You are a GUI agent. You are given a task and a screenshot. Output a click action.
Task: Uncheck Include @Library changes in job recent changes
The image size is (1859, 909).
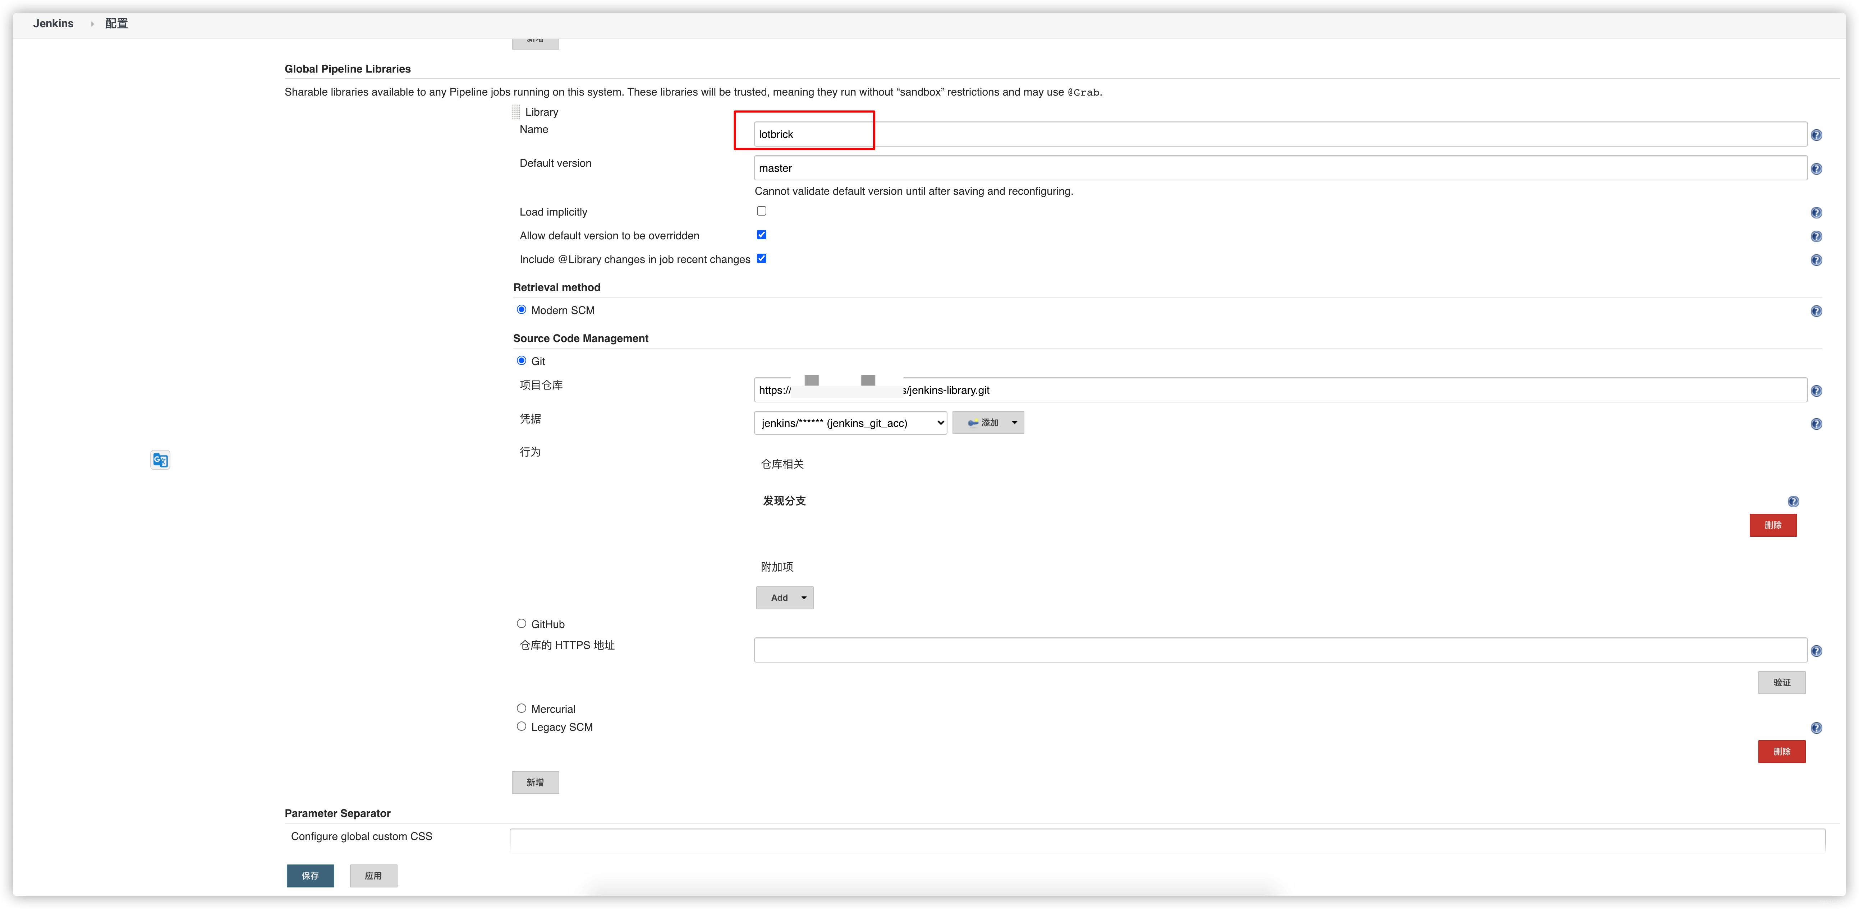tap(761, 259)
